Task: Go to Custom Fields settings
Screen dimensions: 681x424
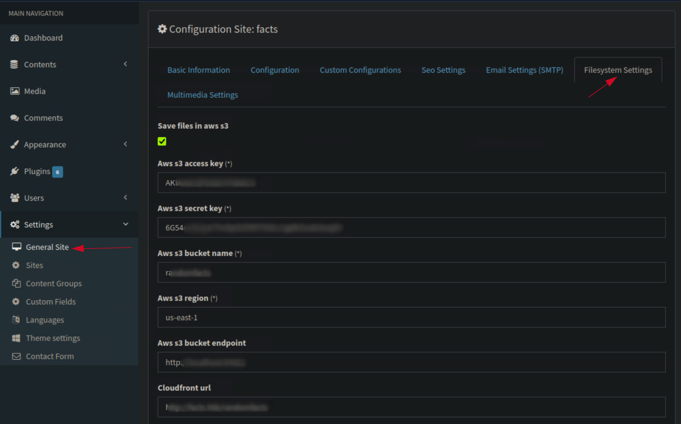Action: [51, 302]
